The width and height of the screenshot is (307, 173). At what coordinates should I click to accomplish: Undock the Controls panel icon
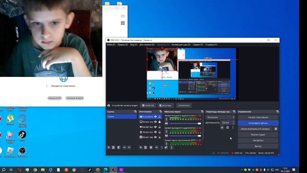tap(277, 111)
